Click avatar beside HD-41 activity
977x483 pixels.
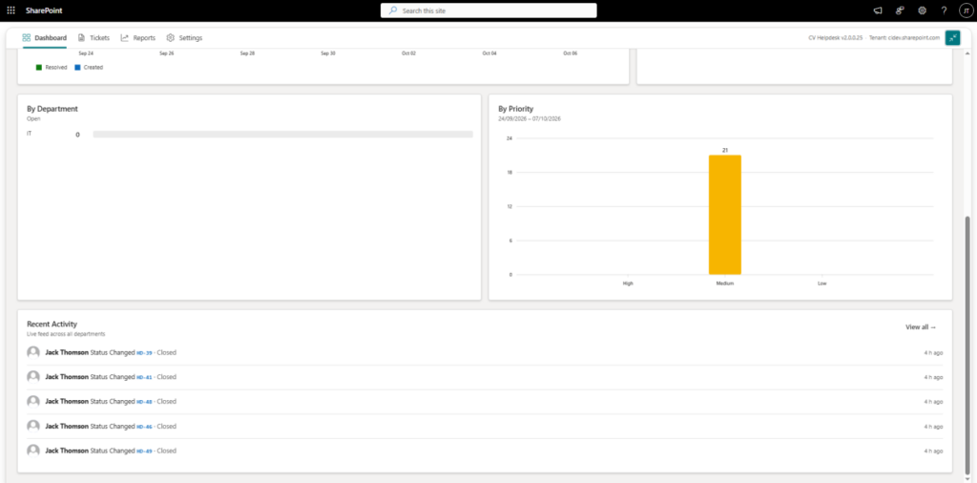click(33, 377)
